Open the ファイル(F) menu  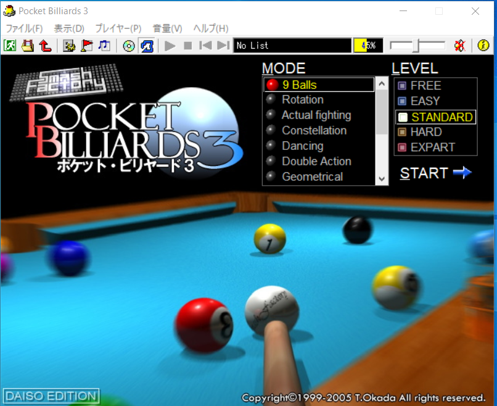click(25, 28)
